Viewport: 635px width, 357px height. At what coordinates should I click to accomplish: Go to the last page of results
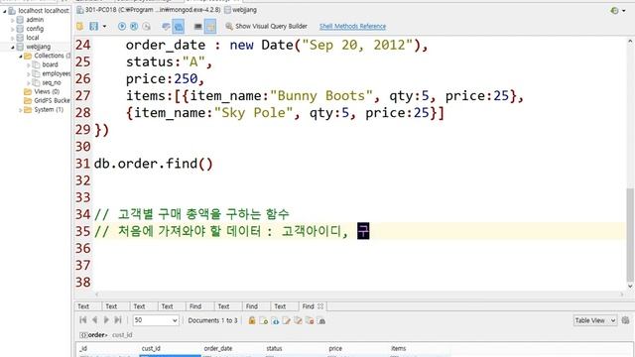[118, 320]
